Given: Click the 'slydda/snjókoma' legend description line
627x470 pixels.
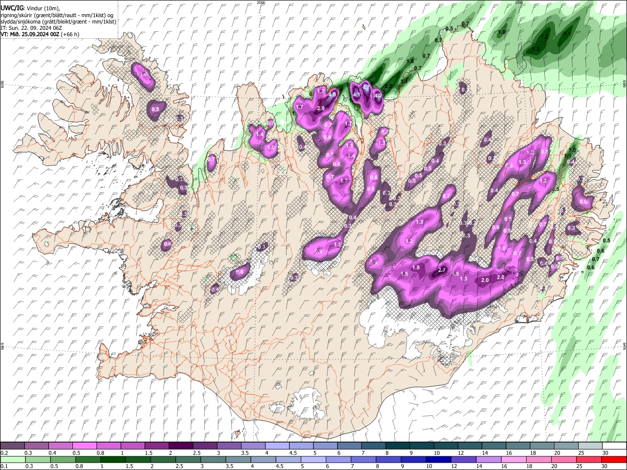Looking at the screenshot, I should click(58, 22).
